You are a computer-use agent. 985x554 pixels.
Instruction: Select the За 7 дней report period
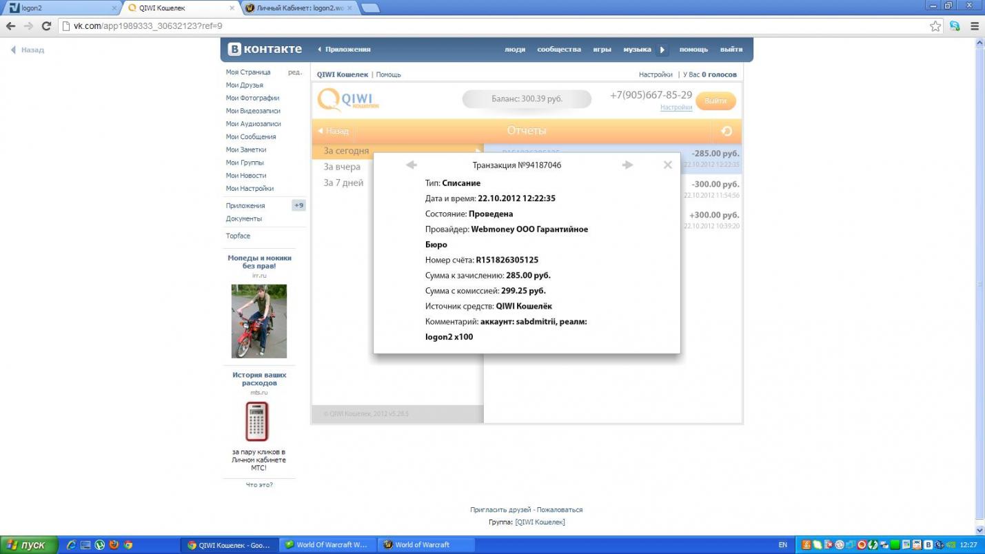343,183
